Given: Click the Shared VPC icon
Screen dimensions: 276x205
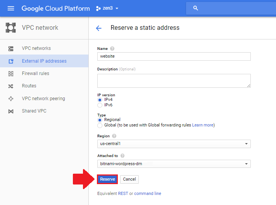Looking at the screenshot, I should [11, 111].
